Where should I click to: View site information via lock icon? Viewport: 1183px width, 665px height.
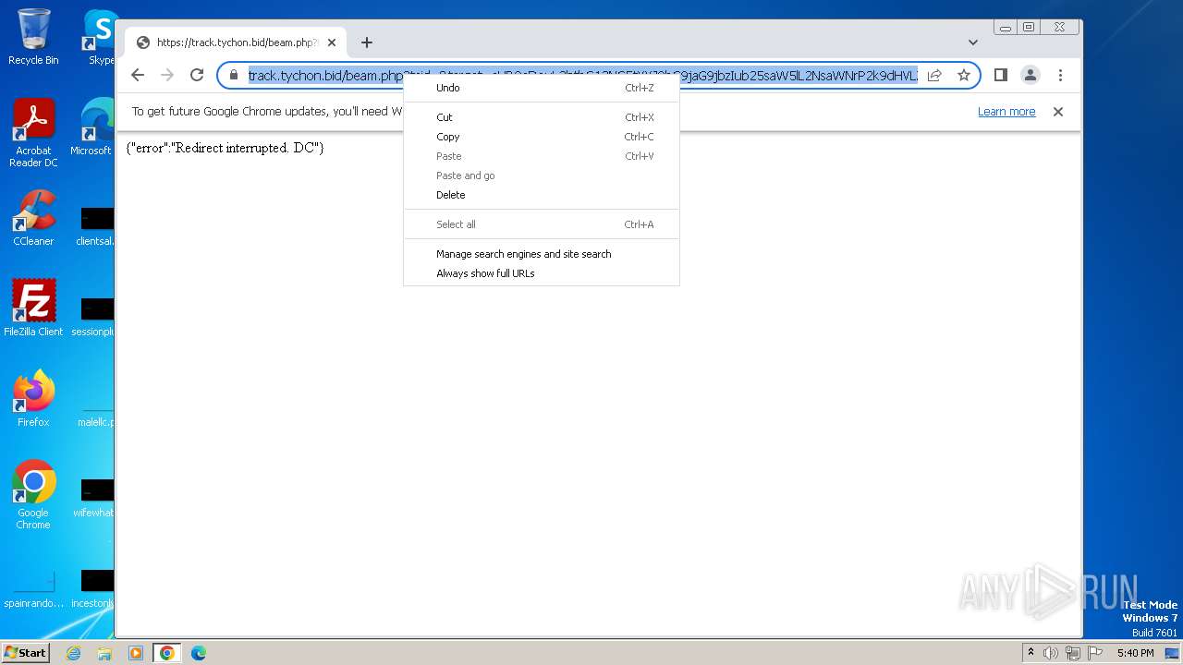pos(234,75)
